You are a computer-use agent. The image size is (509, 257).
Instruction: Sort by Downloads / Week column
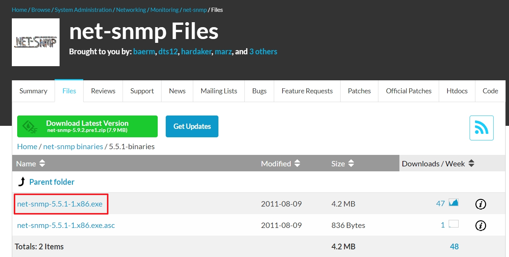coord(438,164)
